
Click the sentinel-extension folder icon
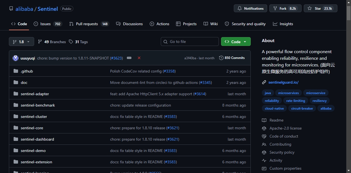pos(16,162)
